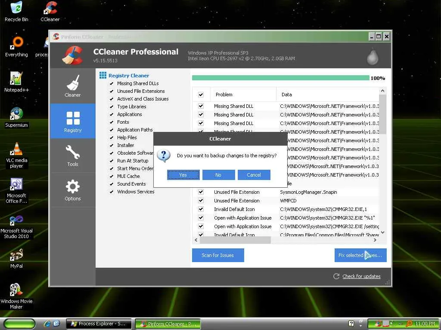This screenshot has width=441, height=330.
Task: Click the results horizontal scrollbar thumb
Action: (235, 240)
